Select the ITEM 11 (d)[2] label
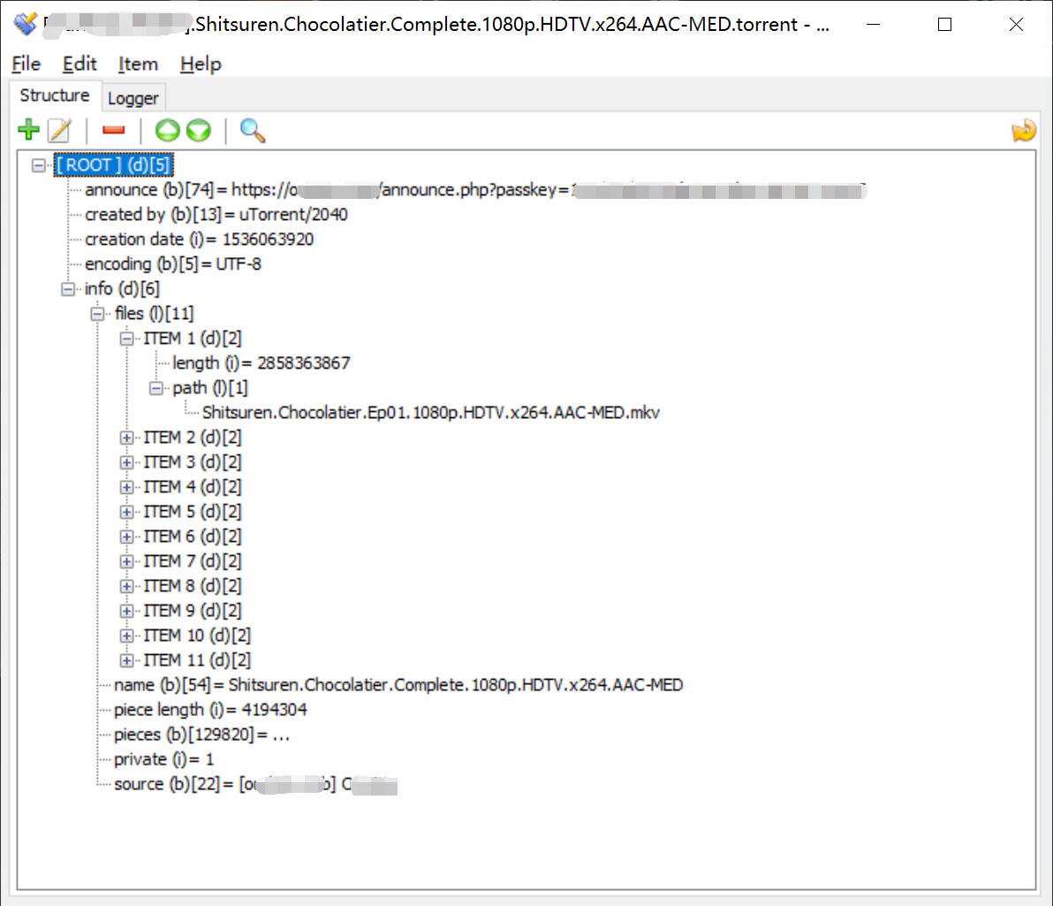 coord(198,660)
